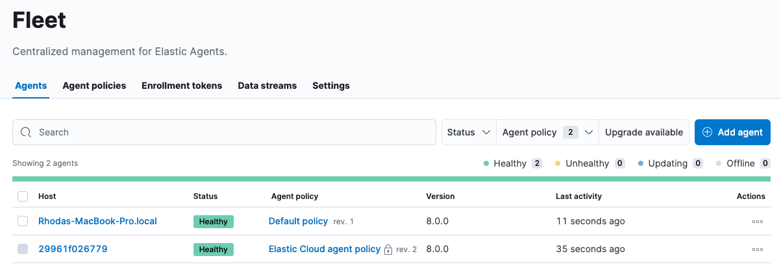Open actions menu for Rhodas-MacBook-Pro.local agent
781x269 pixels.
[x=757, y=222]
